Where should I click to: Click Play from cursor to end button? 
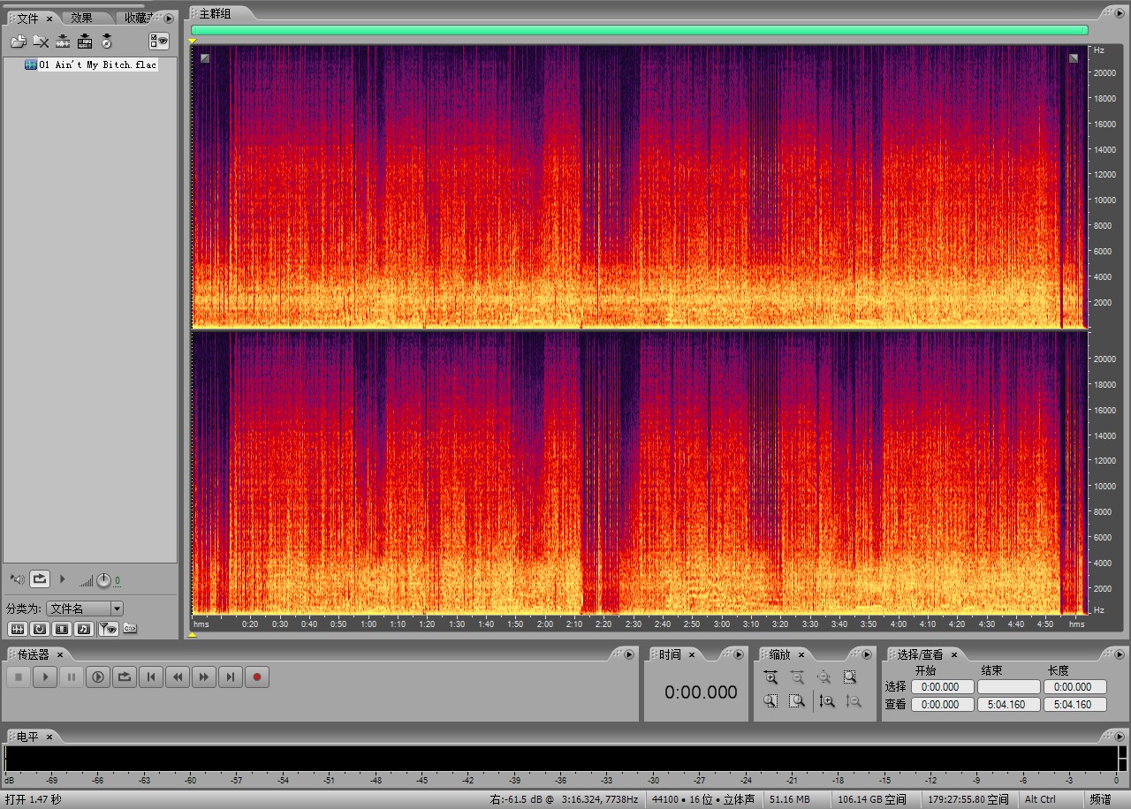tap(98, 677)
